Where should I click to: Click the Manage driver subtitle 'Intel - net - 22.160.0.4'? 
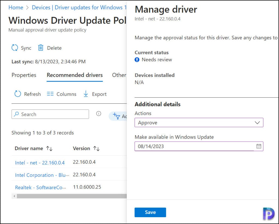[157, 19]
